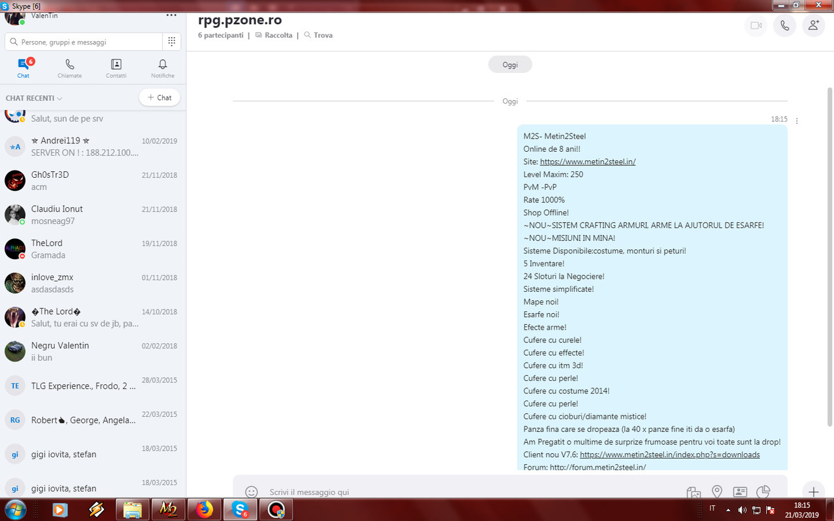Click the Oggi date pill button

pos(510,64)
